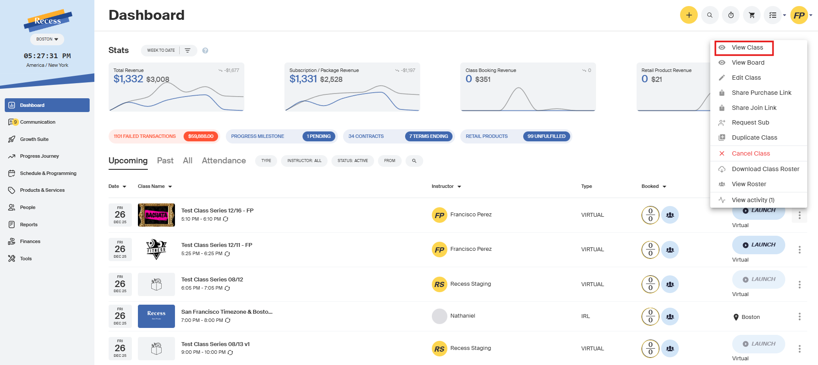This screenshot has height=365, width=818.
Task: Click the yellow plus add button
Action: pyautogui.click(x=688, y=15)
